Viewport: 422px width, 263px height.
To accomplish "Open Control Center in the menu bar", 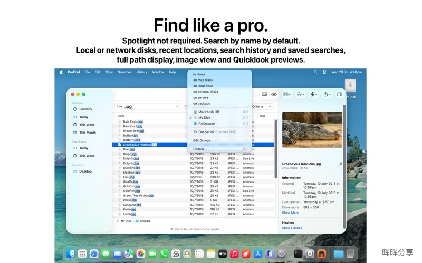I will 324,72.
